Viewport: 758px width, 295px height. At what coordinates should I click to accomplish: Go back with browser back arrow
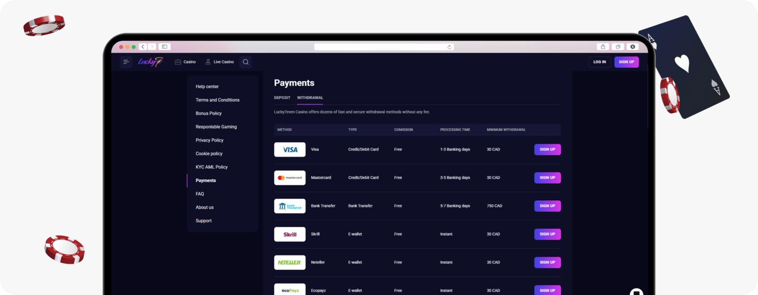143,47
